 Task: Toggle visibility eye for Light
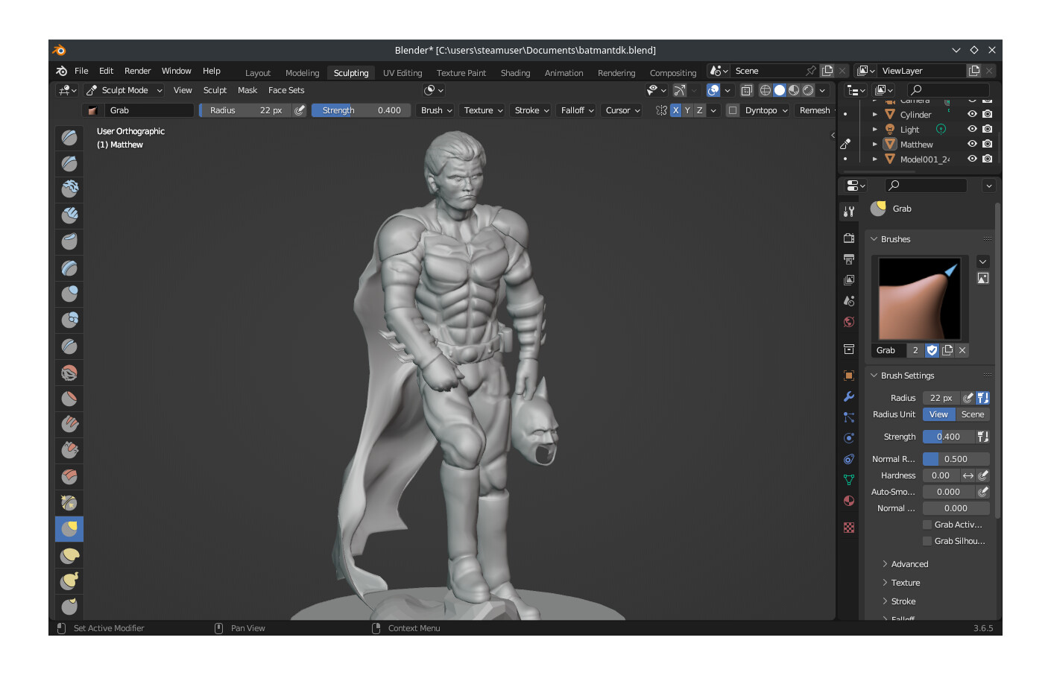[x=972, y=129]
